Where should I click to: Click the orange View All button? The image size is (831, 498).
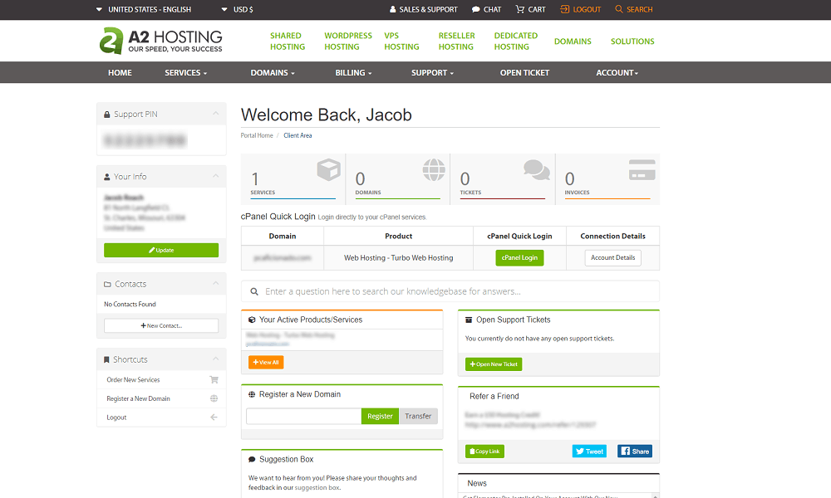click(x=266, y=362)
